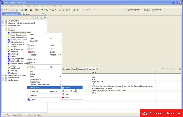Select Publish from the context menu
This screenshot has width=183, height=117.
pyautogui.click(x=44, y=100)
